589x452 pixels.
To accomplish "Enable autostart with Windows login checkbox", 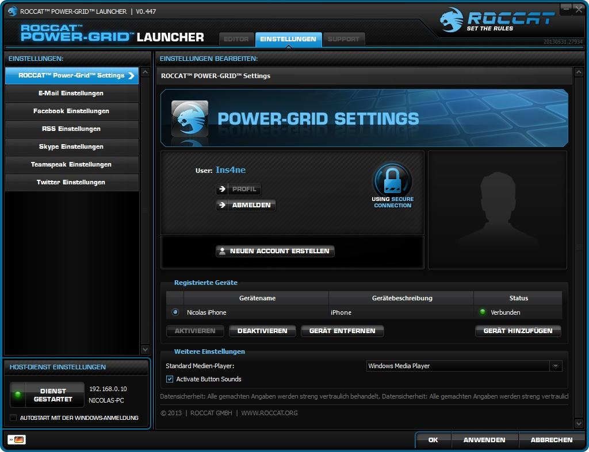I will [x=13, y=418].
